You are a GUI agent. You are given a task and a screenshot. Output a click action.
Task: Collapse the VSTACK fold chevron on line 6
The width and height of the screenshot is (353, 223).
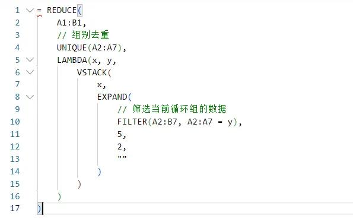[30, 72]
